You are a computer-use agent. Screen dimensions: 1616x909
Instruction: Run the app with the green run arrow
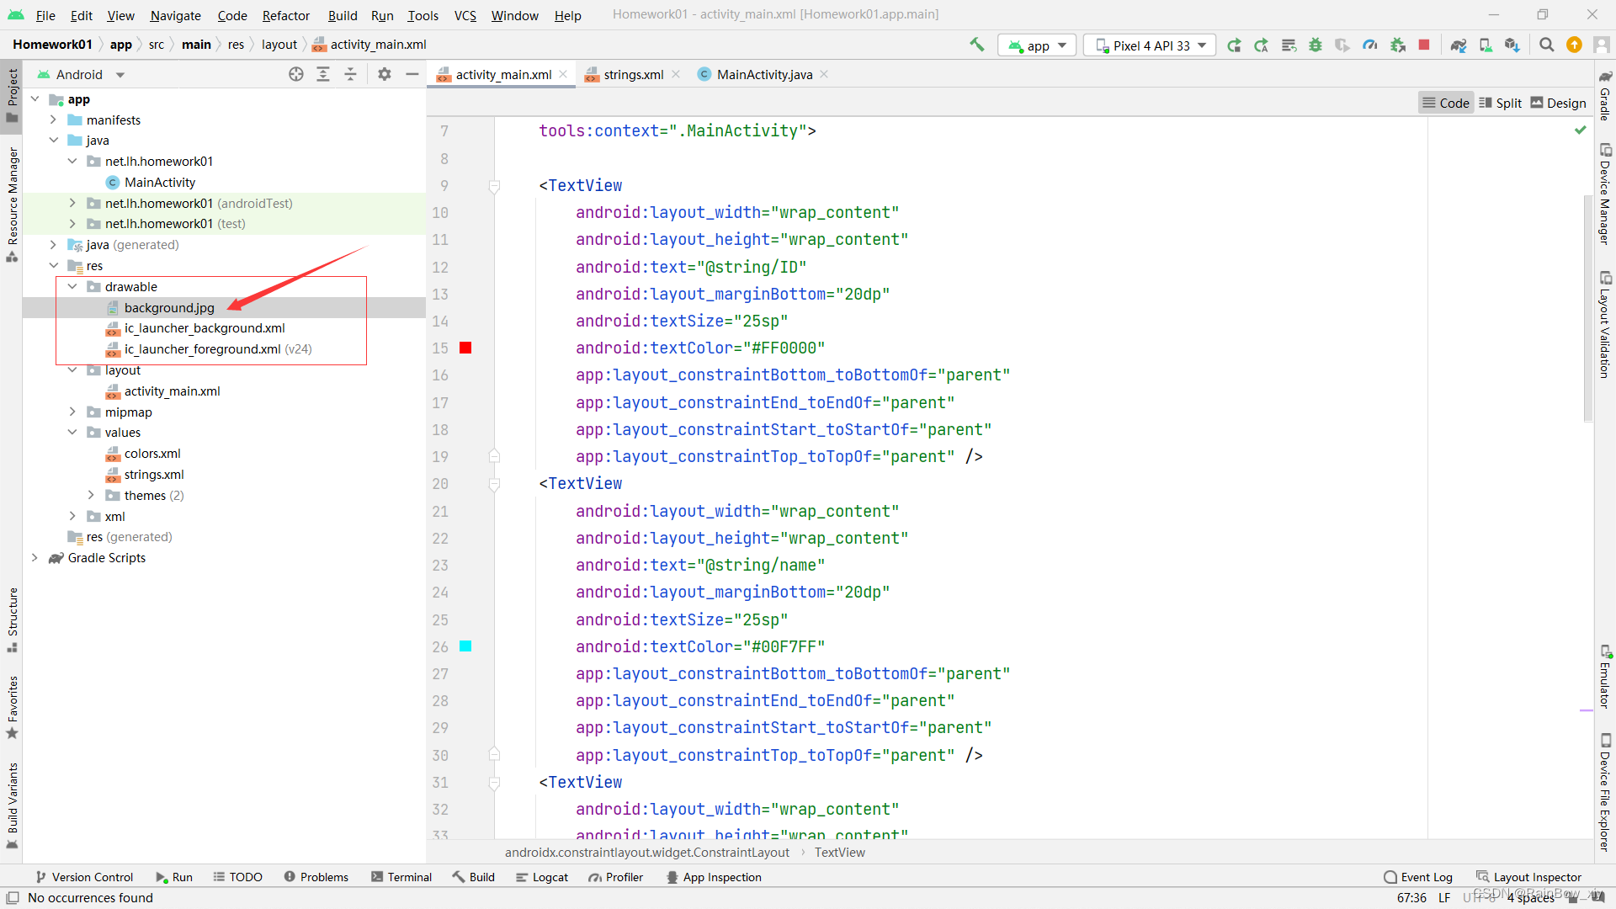point(1234,45)
